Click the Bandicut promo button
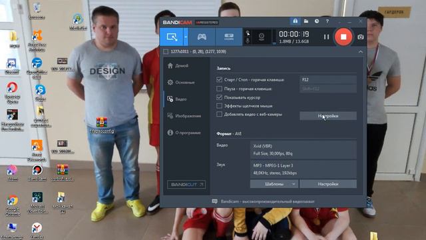426x240 pixels. click(186, 185)
